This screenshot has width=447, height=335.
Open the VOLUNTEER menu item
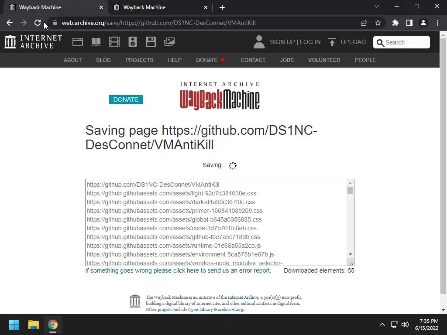click(x=324, y=60)
